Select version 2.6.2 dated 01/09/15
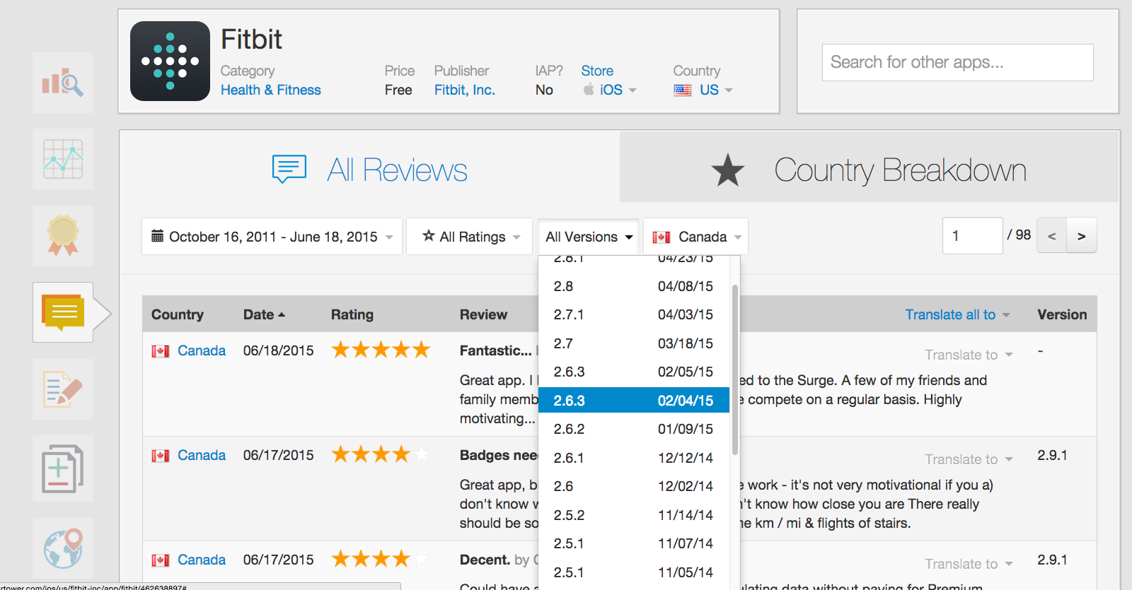 (634, 429)
